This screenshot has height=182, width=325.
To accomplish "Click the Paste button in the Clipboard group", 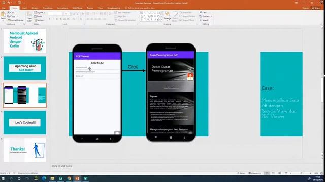I will (x=3, y=17).
